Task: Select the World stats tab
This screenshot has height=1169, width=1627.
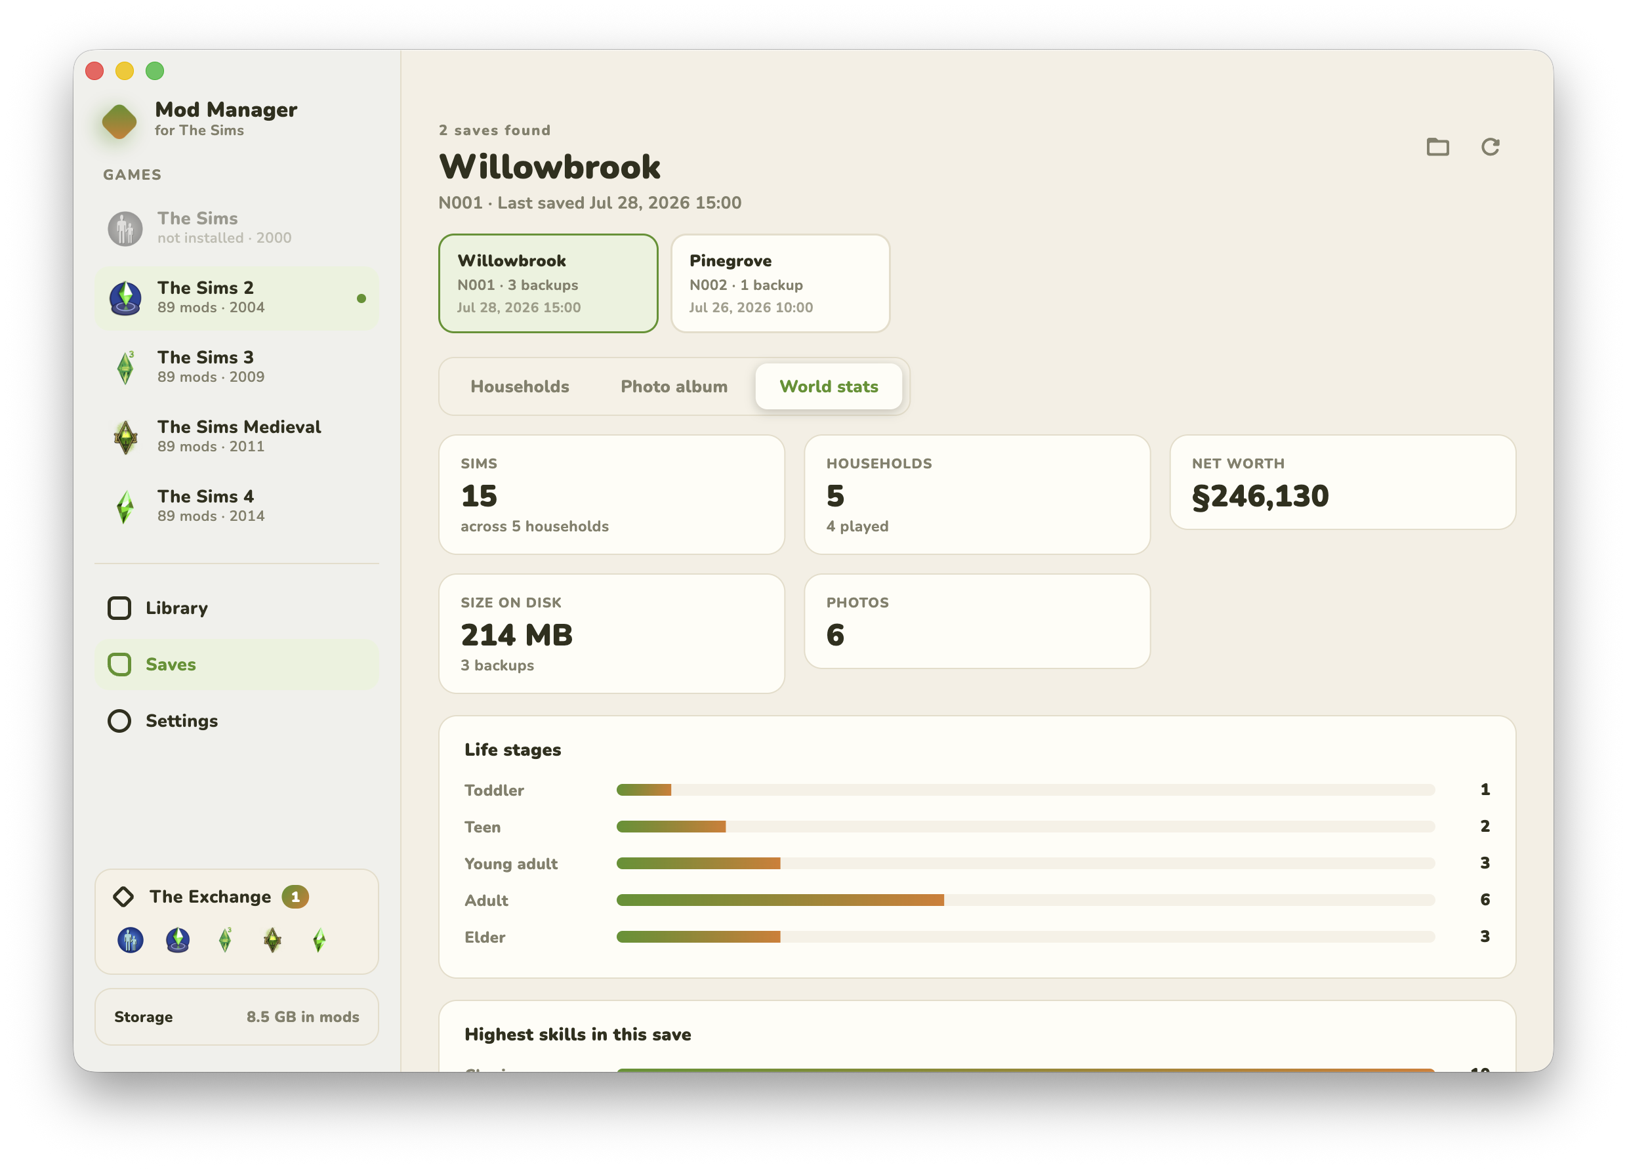Action: 829,386
